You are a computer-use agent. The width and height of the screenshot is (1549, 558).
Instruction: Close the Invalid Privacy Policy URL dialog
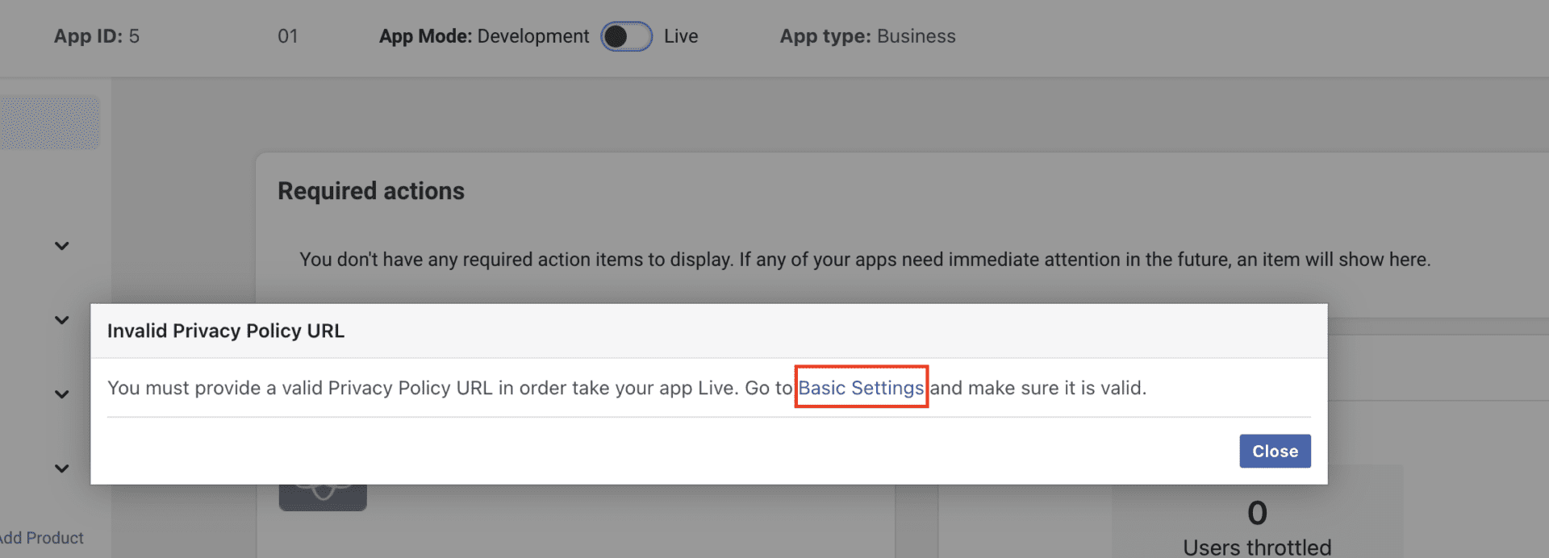[x=1274, y=452]
